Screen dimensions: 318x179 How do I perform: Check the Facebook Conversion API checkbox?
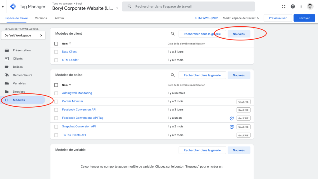56,110
